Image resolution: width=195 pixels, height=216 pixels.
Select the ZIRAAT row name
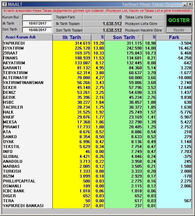(10, 53)
